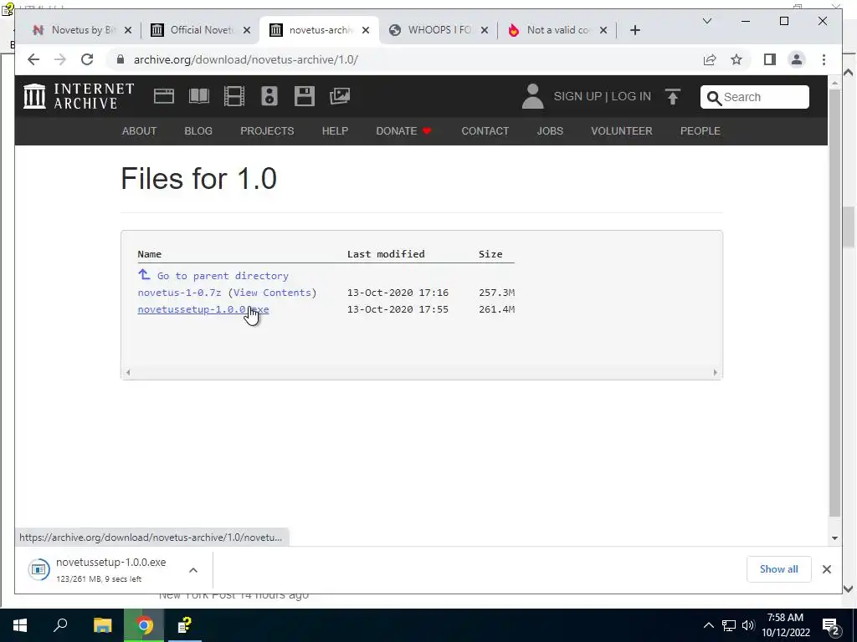Click the forward navigation arrow
857x642 pixels.
click(60, 59)
